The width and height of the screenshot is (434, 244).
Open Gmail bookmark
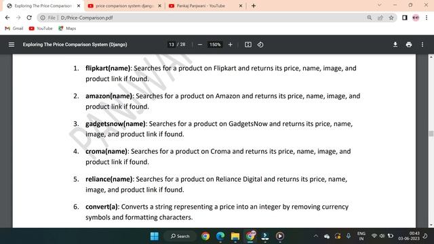(x=14, y=28)
